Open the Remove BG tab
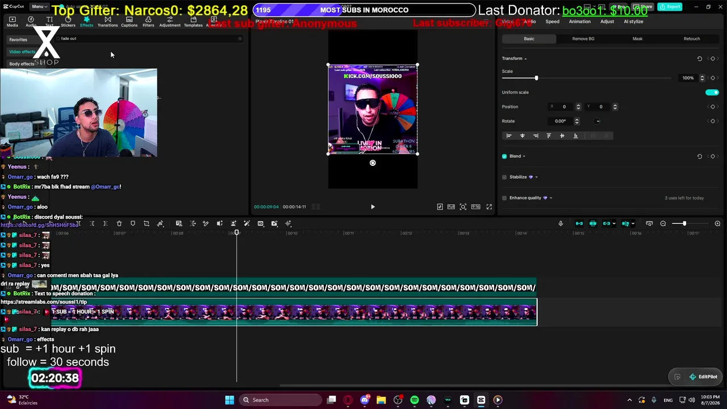The height and width of the screenshot is (409, 727). 583,39
